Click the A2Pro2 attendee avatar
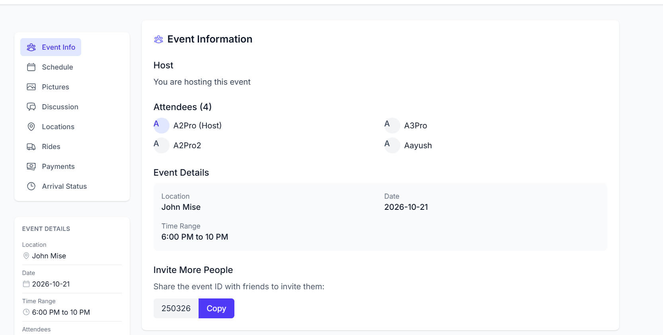 tap(161, 145)
